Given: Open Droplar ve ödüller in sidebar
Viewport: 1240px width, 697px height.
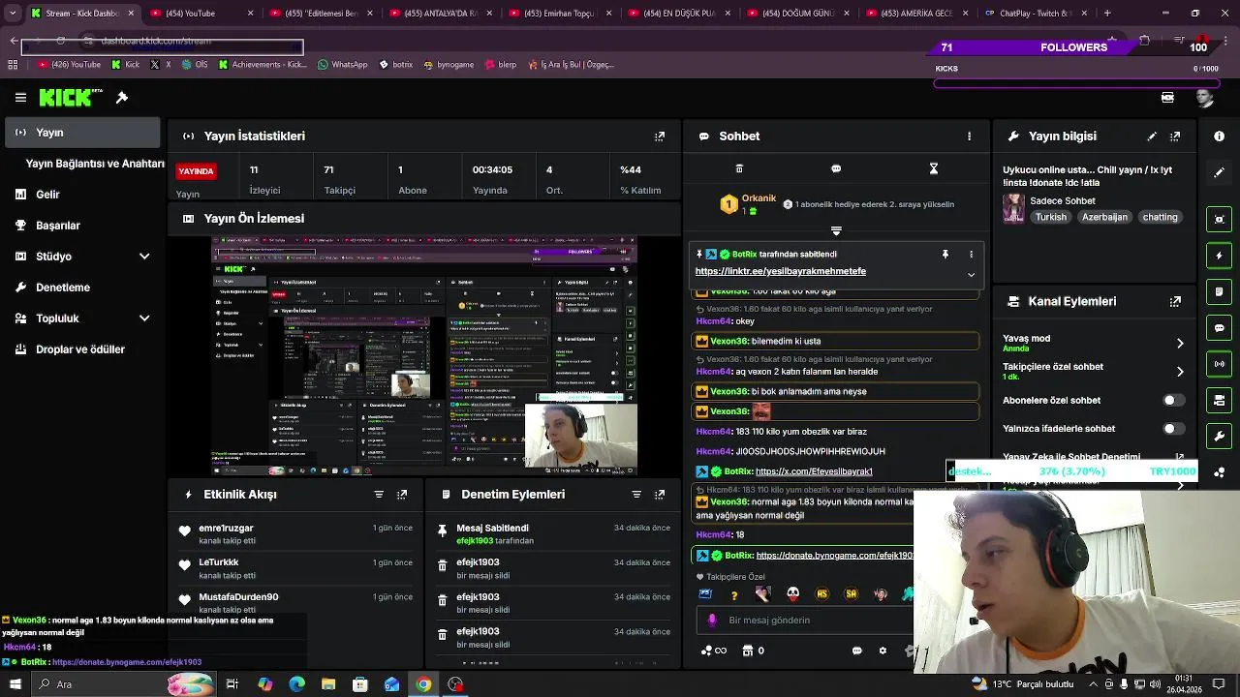Looking at the screenshot, I should click(x=82, y=349).
